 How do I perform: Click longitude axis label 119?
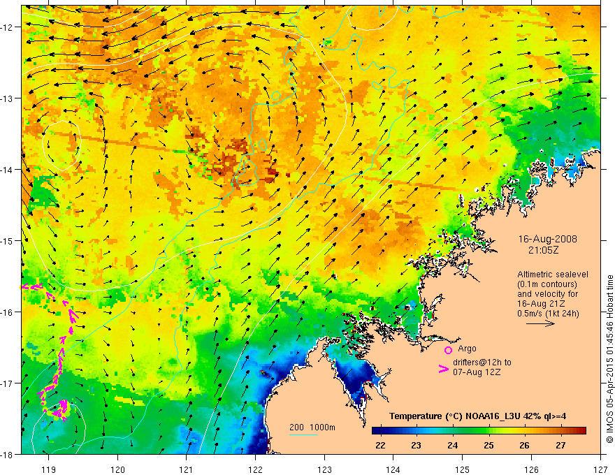pyautogui.click(x=49, y=469)
